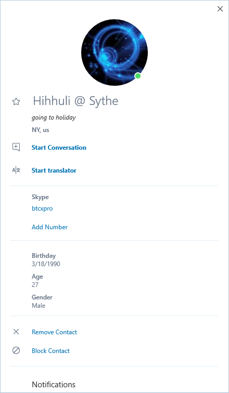This screenshot has width=229, height=393.
Task: Select Block Contact link
Action: pos(50,351)
